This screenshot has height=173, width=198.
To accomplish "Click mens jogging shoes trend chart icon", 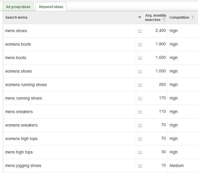I will 140,166.
